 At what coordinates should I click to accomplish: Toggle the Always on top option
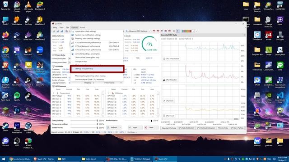tap(97, 61)
